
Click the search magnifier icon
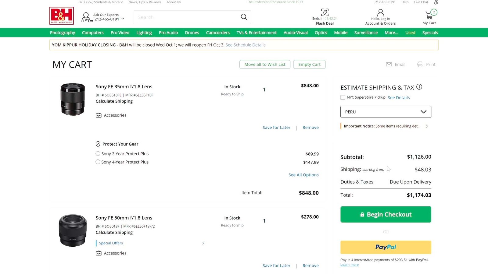[x=244, y=17]
